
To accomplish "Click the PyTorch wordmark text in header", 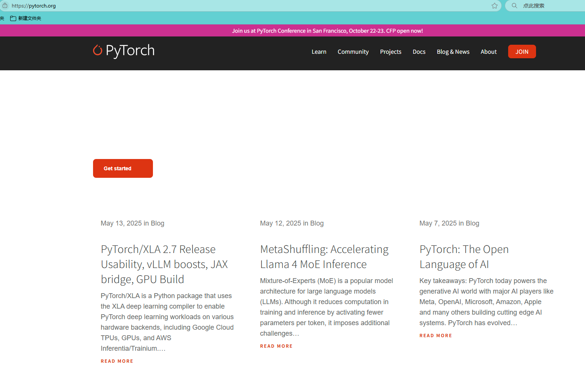I will [x=130, y=50].
